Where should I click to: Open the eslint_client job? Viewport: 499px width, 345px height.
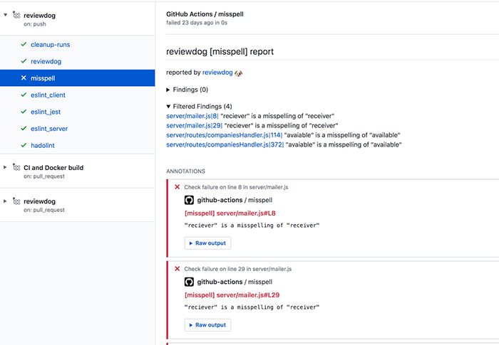[x=48, y=95]
